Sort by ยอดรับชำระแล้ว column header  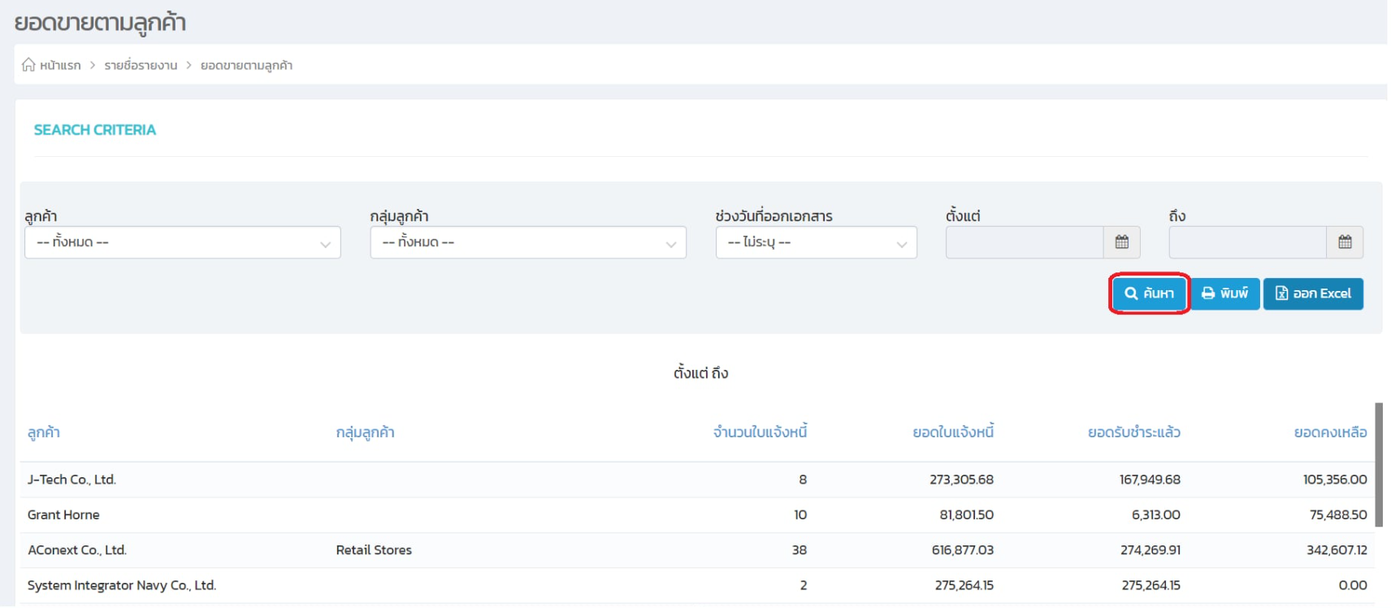pos(1134,432)
